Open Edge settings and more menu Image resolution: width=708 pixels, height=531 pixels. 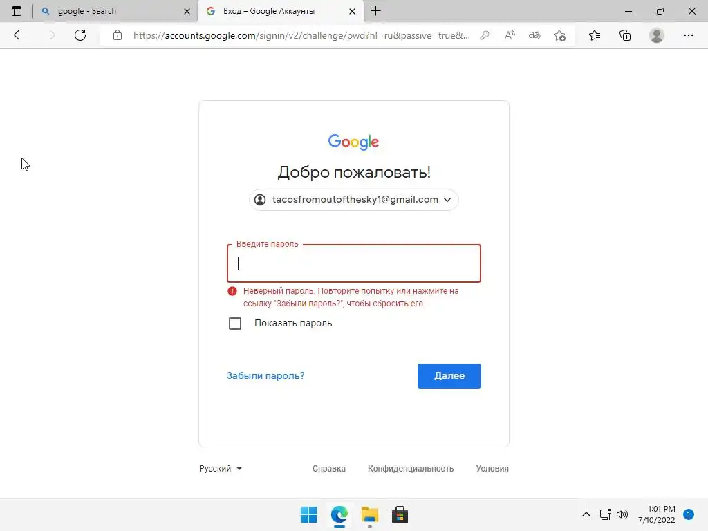(688, 35)
